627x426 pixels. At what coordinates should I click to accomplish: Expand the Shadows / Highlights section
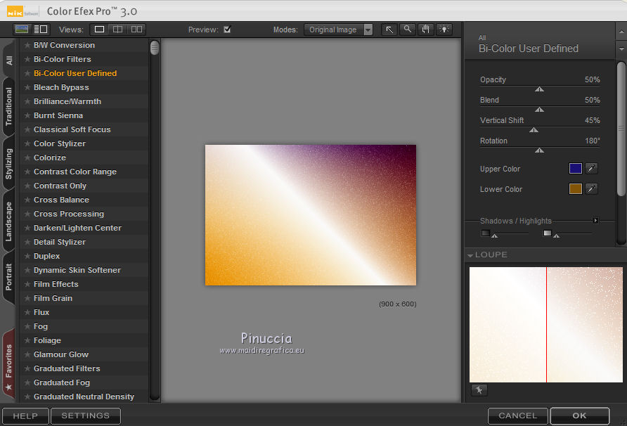(595, 221)
